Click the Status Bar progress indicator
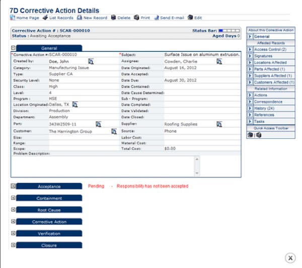This screenshot has height=268, width=302. (x=229, y=31)
